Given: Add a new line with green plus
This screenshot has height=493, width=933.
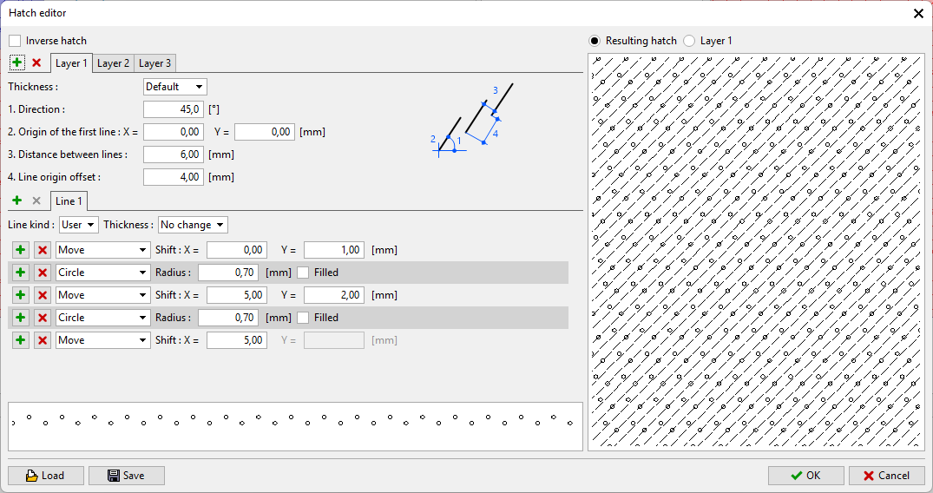Looking at the screenshot, I should 17,200.
